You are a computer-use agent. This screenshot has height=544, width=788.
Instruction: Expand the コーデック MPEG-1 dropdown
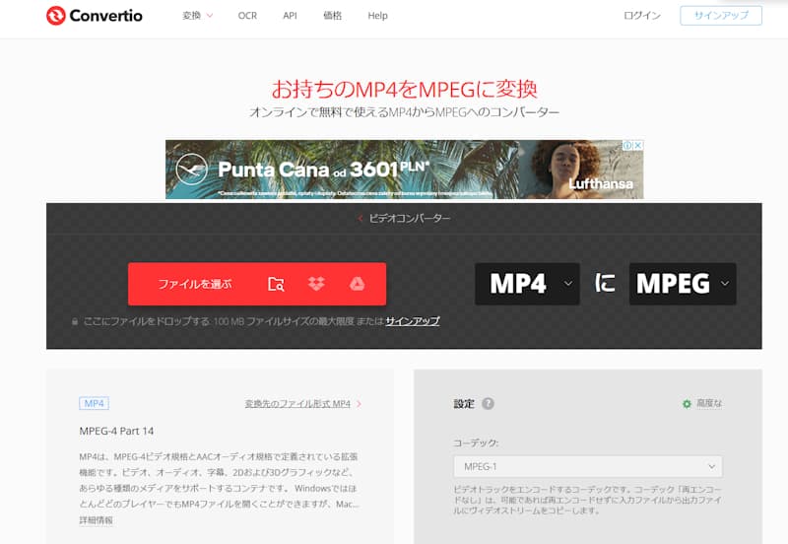point(587,466)
